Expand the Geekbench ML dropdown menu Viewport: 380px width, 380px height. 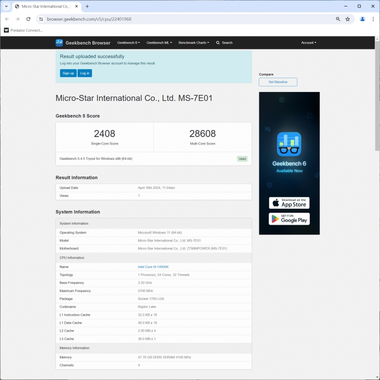(x=159, y=43)
